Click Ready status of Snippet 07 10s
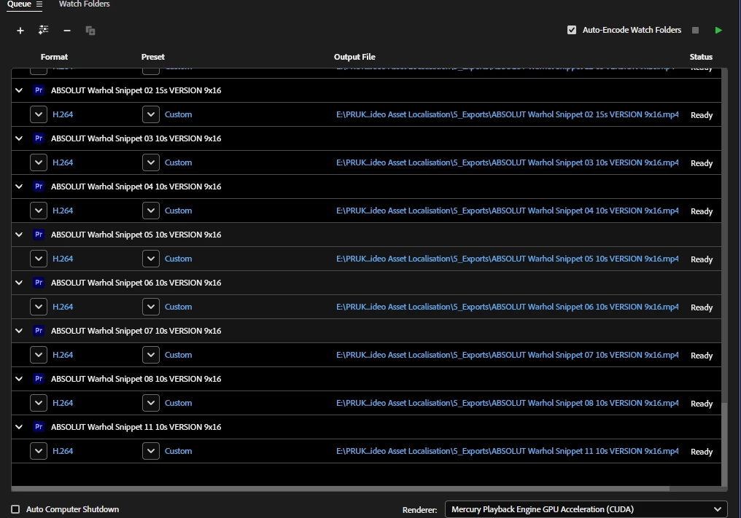Screen dimensions: 741x518 (x=702, y=356)
